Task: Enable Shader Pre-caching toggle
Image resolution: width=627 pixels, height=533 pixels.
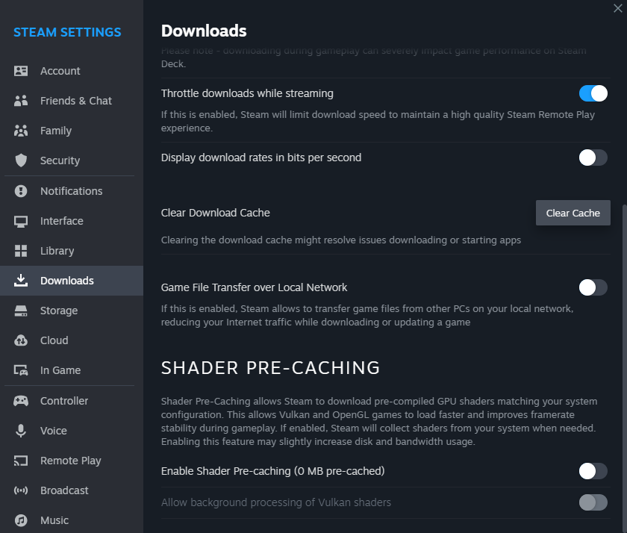Action: pyautogui.click(x=593, y=471)
